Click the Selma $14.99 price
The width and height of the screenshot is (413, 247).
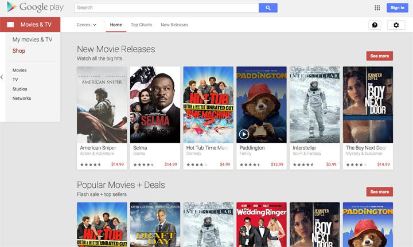click(x=170, y=164)
